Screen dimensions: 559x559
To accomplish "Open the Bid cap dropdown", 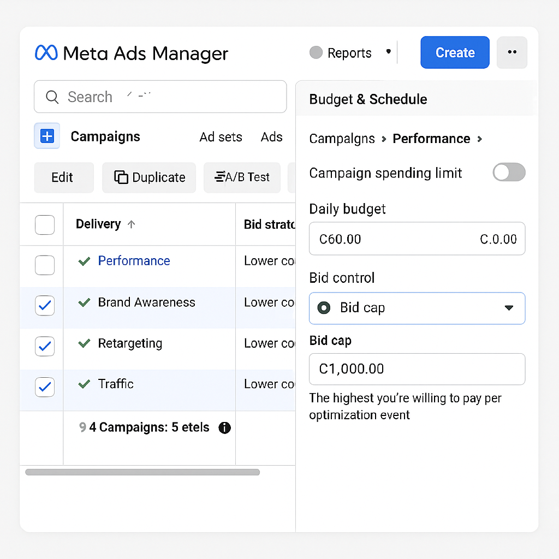I will 417,308.
